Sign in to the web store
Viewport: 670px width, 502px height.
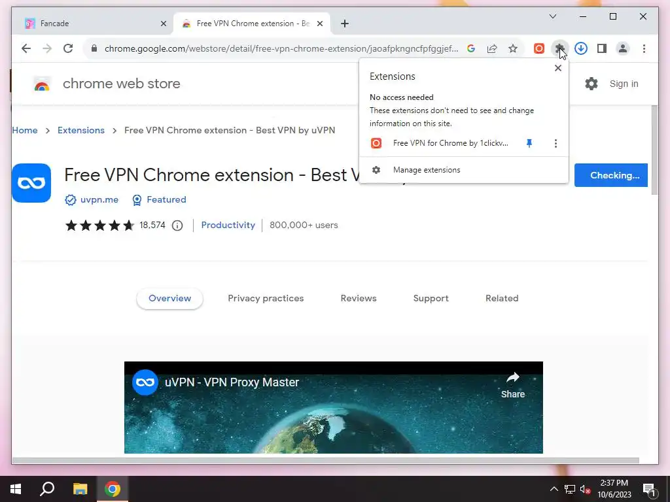624,84
